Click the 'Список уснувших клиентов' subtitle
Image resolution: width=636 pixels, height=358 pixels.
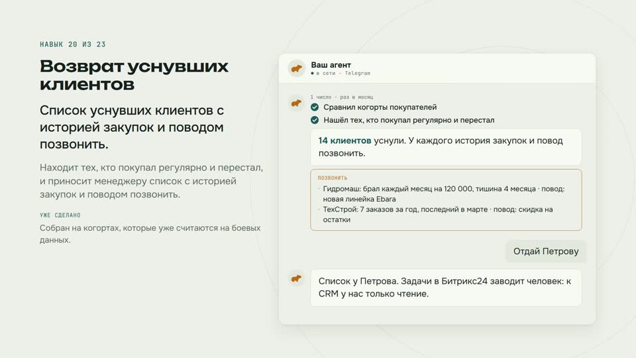pyautogui.click(x=132, y=127)
